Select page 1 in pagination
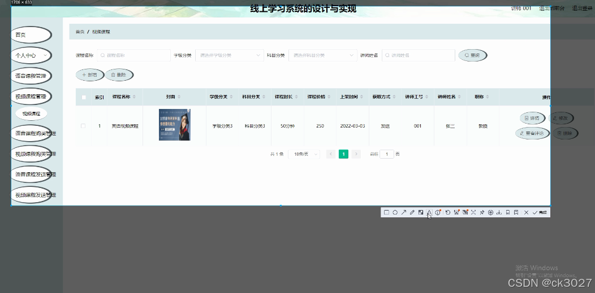595x293 pixels. click(343, 154)
